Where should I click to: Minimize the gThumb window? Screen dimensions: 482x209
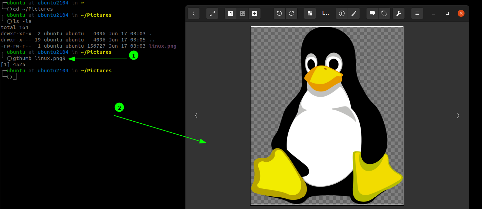tap(434, 13)
